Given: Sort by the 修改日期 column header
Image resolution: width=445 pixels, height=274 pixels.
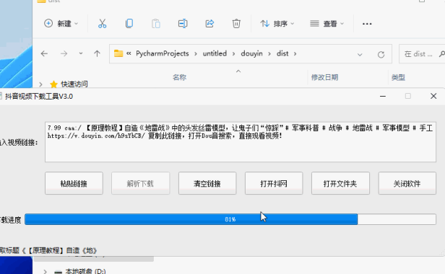Looking at the screenshot, I should click(324, 77).
